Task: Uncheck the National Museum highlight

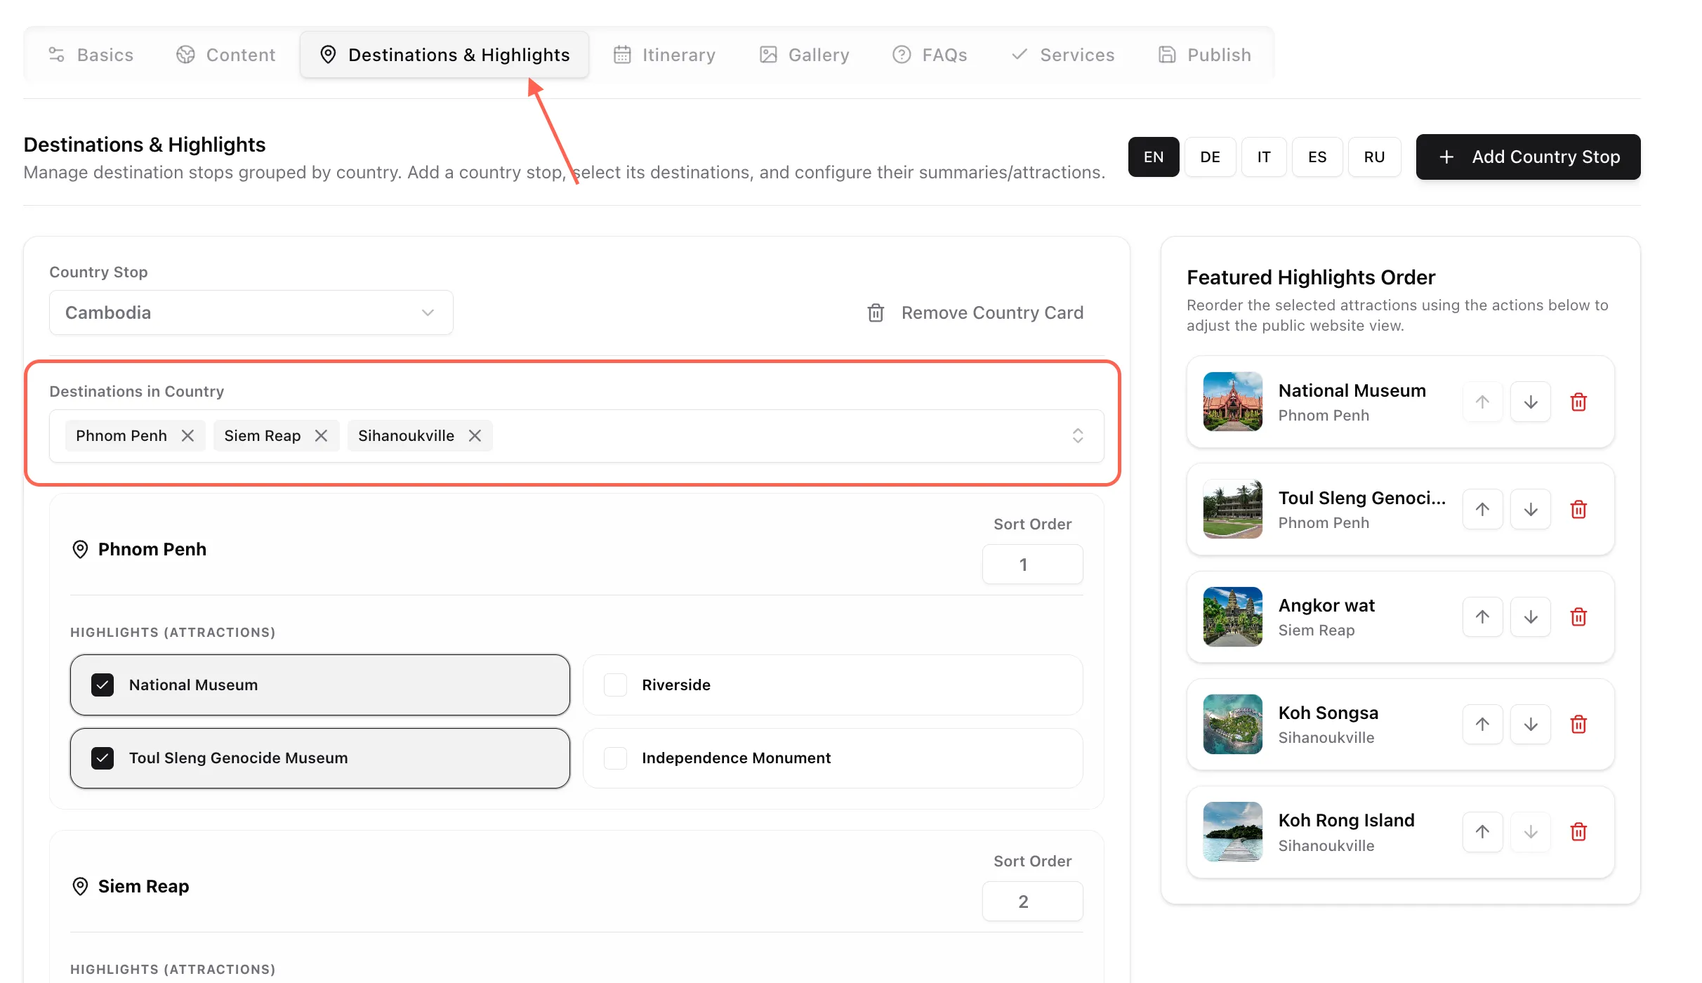Action: (103, 685)
